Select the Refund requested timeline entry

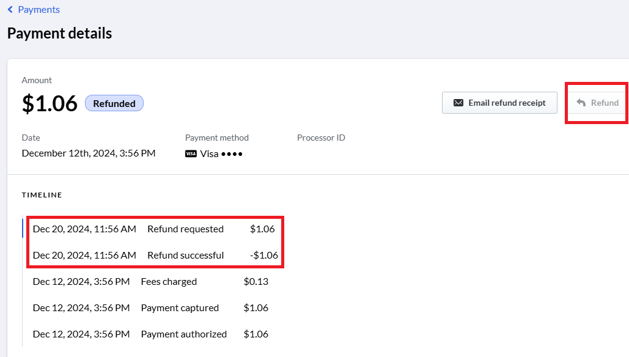(154, 229)
